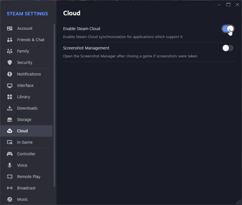Click the Voice microphone icon
The width and height of the screenshot is (242, 205).
click(9, 165)
